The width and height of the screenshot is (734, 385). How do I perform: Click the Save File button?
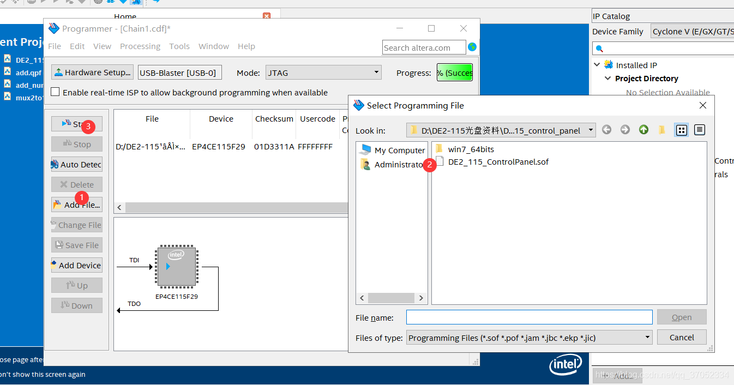tap(76, 245)
